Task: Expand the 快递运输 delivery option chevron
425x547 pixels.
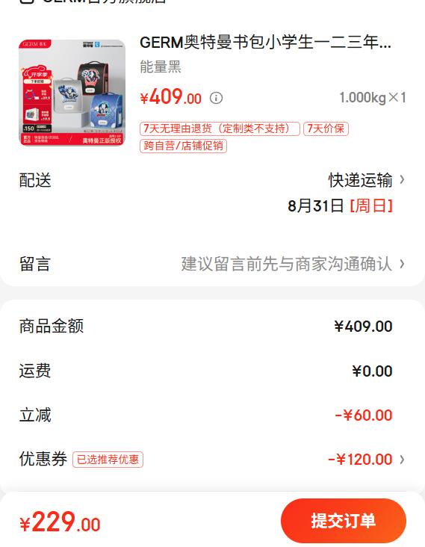Action: click(403, 179)
